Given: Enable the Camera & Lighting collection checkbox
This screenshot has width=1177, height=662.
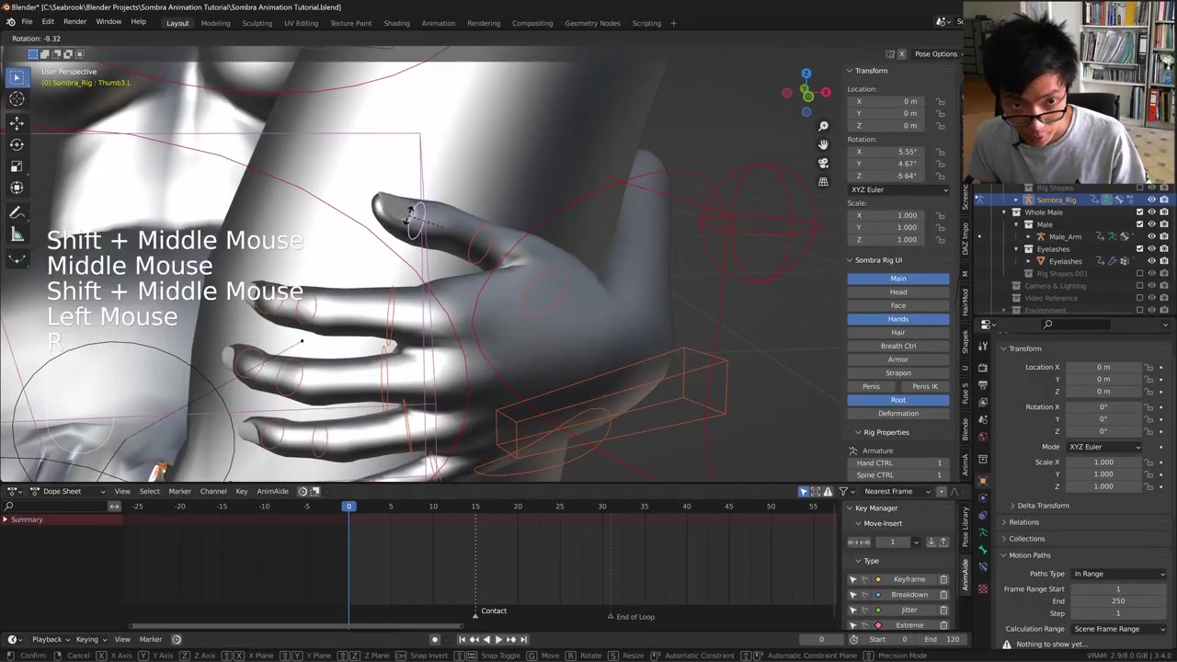Looking at the screenshot, I should tap(1140, 286).
